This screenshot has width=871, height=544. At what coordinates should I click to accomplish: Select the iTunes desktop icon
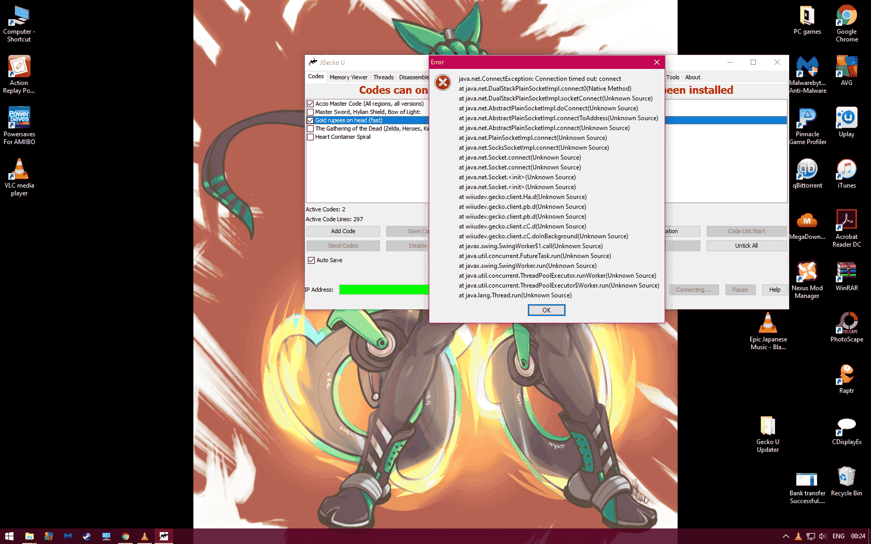[x=847, y=174]
